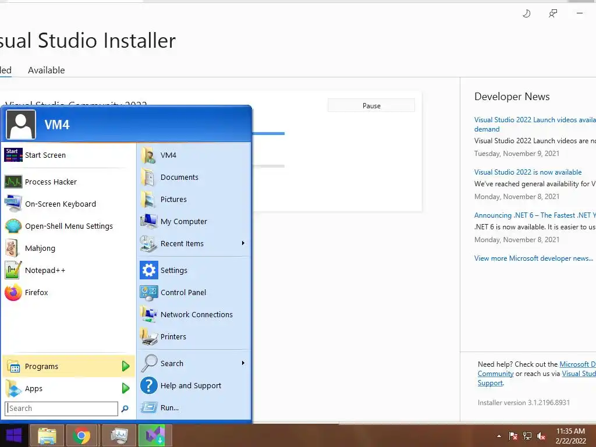This screenshot has height=447, width=596.
Task: Open Google Chrome from the taskbar
Action: click(x=81, y=435)
